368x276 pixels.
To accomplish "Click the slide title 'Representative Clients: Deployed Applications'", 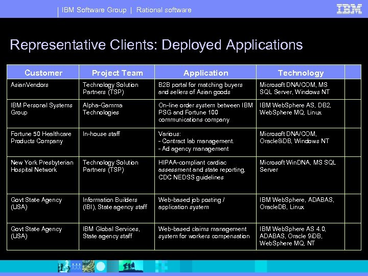I will [156, 44].
